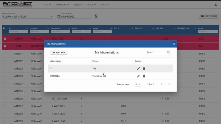The image size is (221, 124).
Task: Click the 0.80 IEC value for A1R007
Action: pyautogui.click(x=124, y=106)
